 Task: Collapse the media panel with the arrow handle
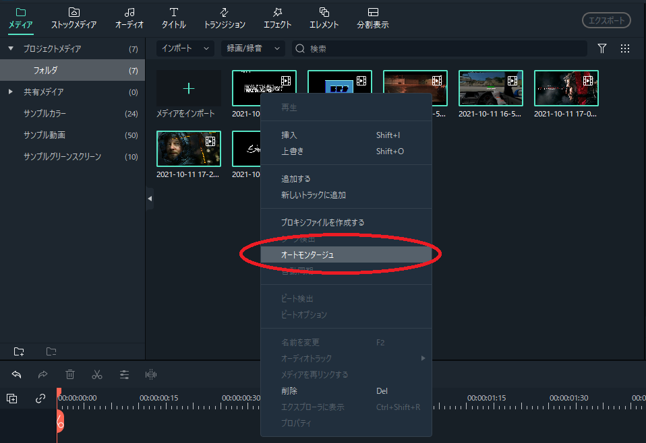(x=150, y=199)
